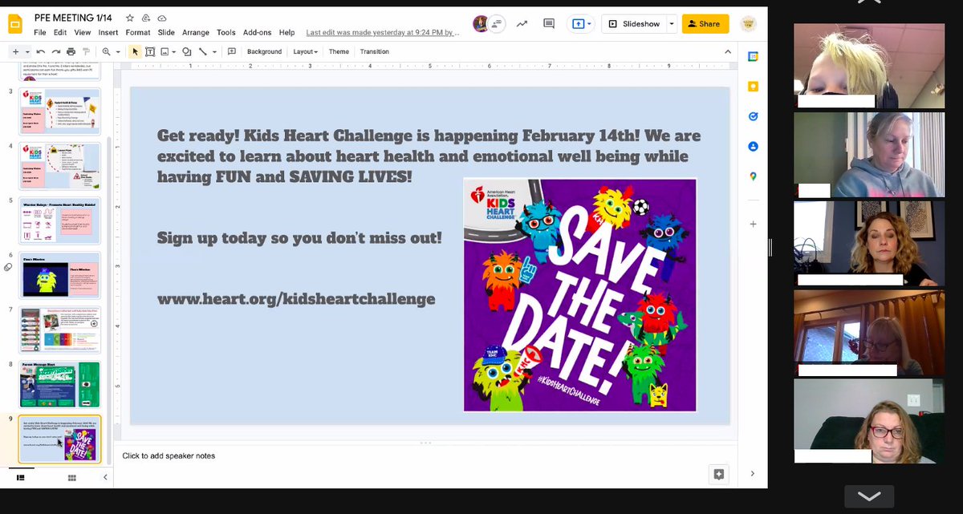Open the Edit menu

click(60, 33)
